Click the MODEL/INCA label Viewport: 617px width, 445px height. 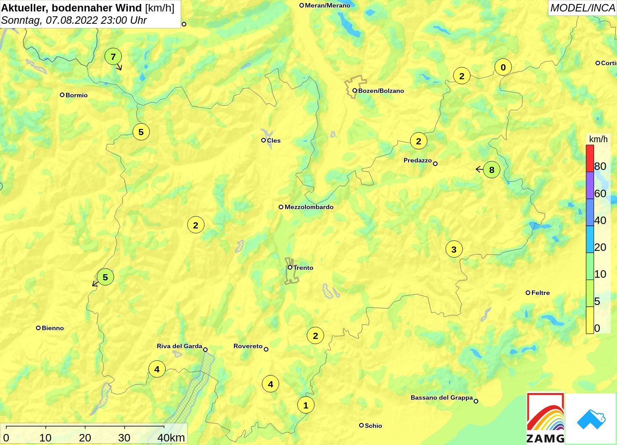(x=583, y=8)
